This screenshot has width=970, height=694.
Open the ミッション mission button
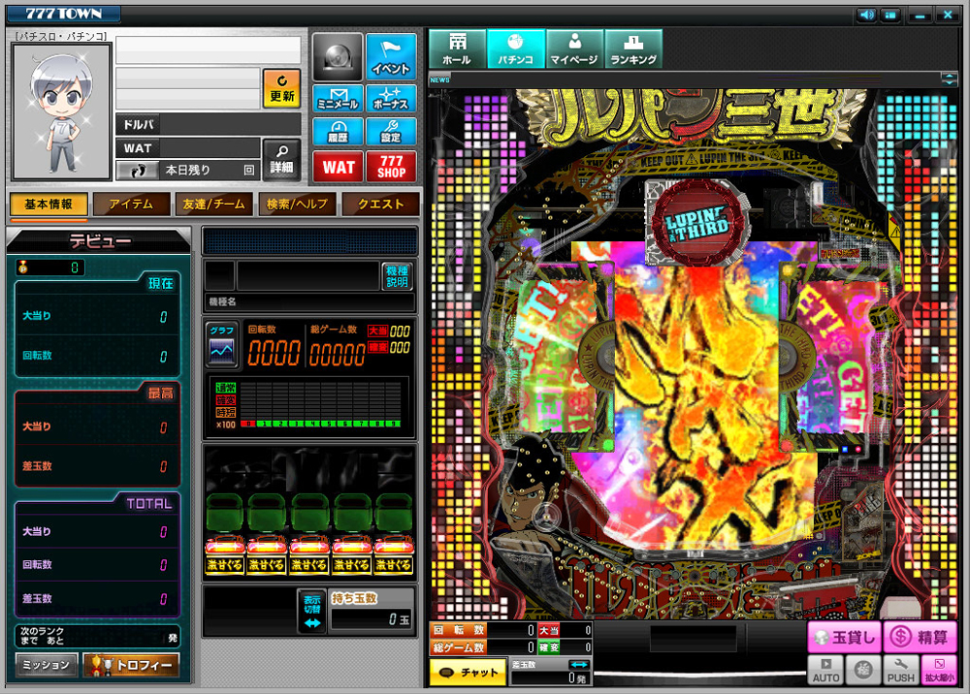point(47,665)
